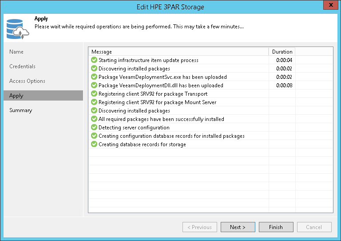The width and height of the screenshot is (341, 241).
Task: Click green check beside Detecting server configuration
Action: pyautogui.click(x=94, y=128)
